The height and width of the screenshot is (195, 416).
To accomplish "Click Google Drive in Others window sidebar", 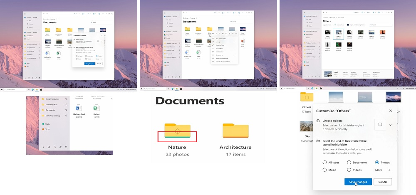I will tap(308, 35).
